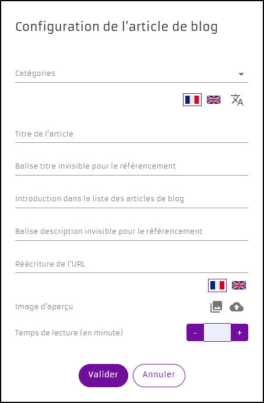Choose the UK flag above Image d'aperçu
264x403 pixels.
pos(239,285)
